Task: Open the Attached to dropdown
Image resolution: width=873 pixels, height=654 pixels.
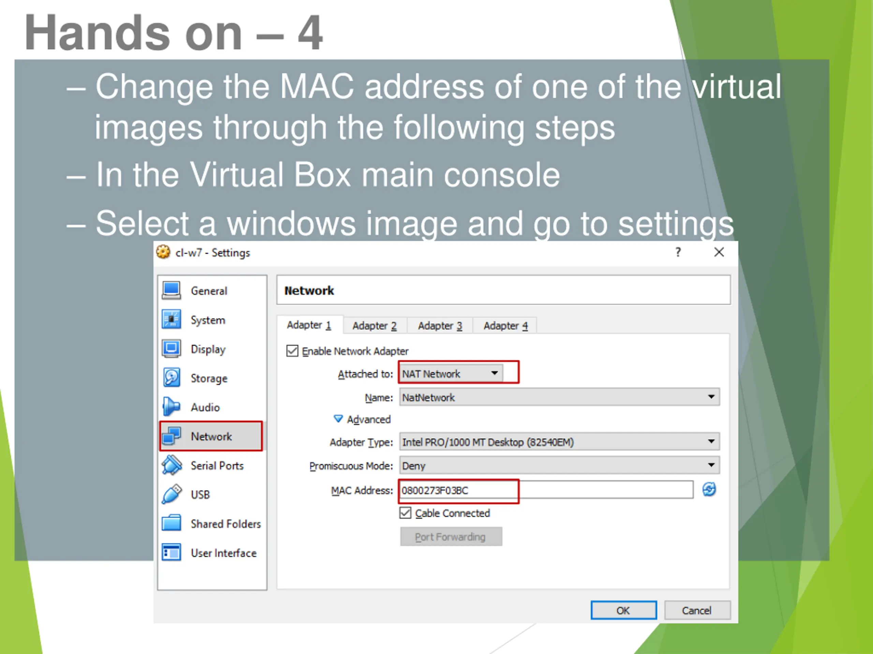Action: click(x=451, y=373)
